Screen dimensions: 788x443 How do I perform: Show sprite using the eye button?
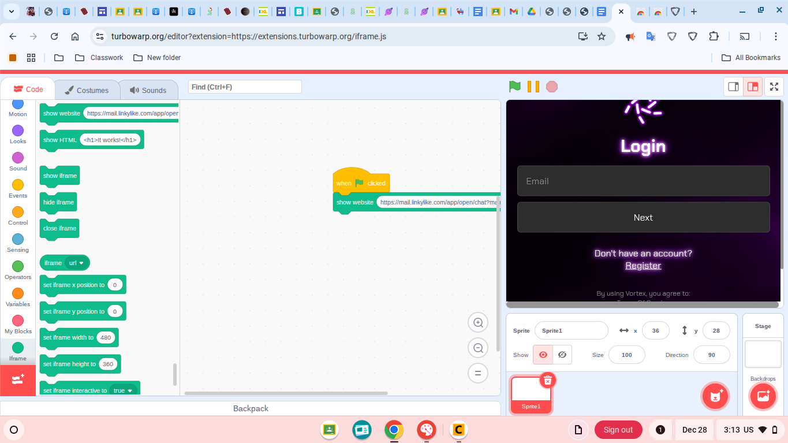(x=543, y=355)
